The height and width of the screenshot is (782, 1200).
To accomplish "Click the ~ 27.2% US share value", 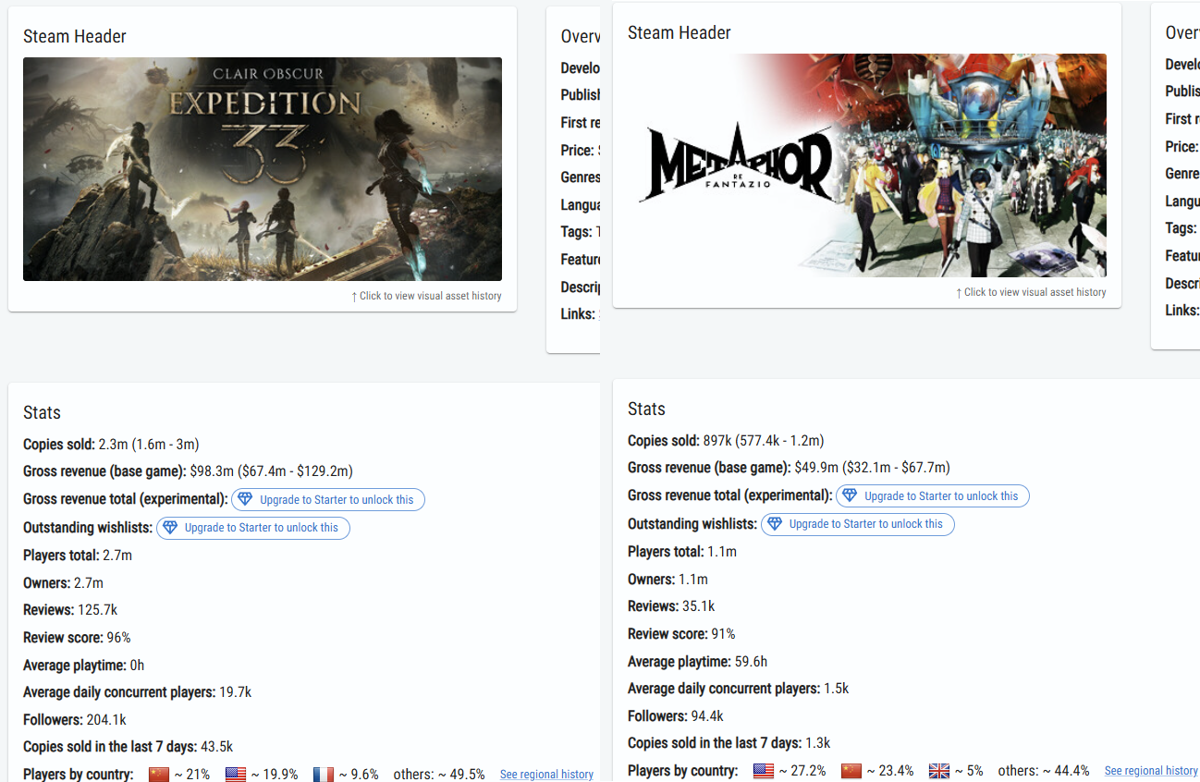I will pos(802,771).
